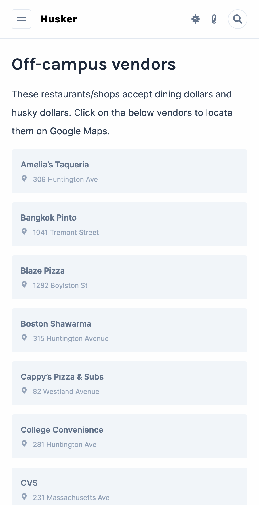Go to Husker home logo
Viewport: 259px width, 505px height.
pyautogui.click(x=59, y=19)
